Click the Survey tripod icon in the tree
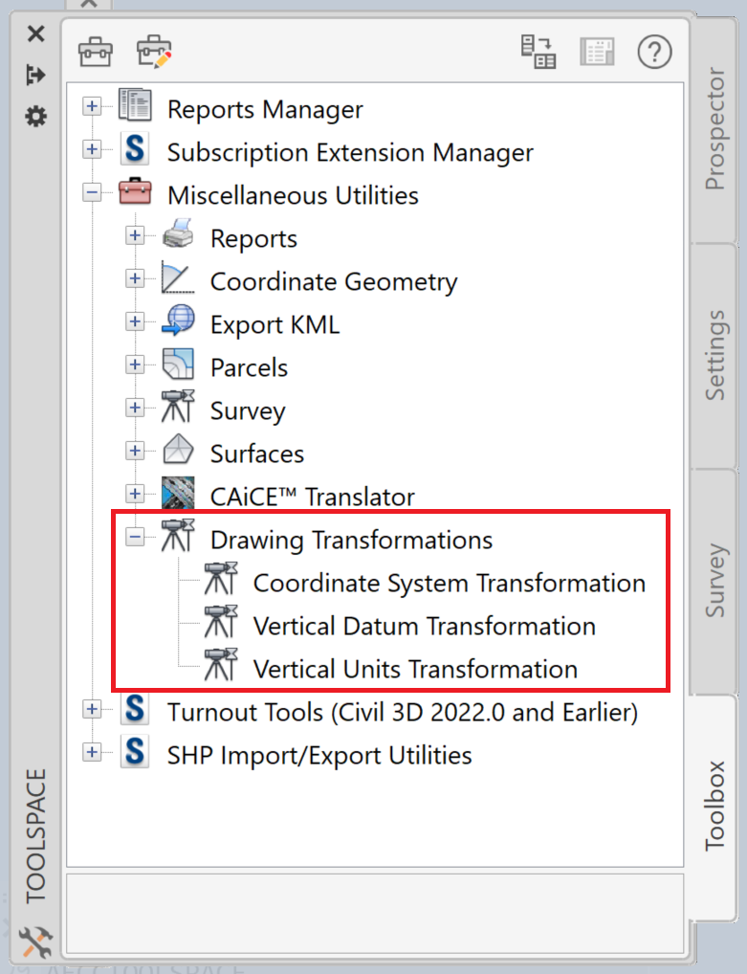This screenshot has width=747, height=974. (180, 408)
